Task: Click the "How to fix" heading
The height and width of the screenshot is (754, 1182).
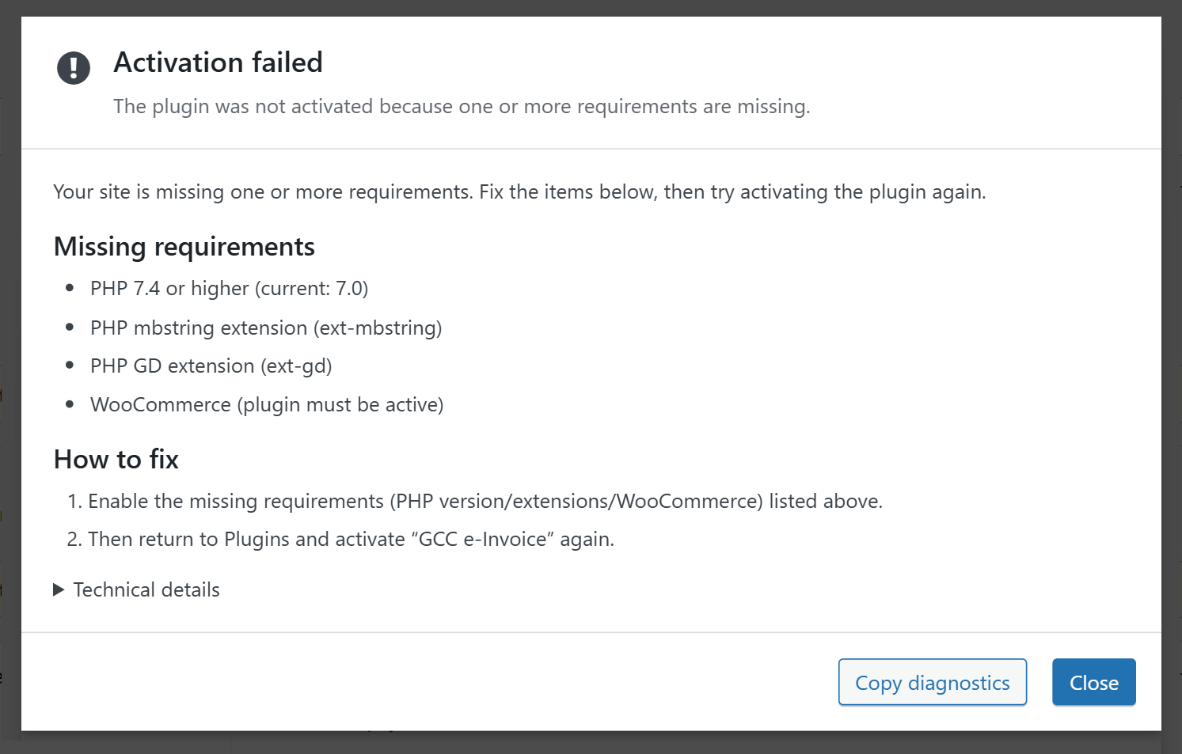Action: [116, 459]
